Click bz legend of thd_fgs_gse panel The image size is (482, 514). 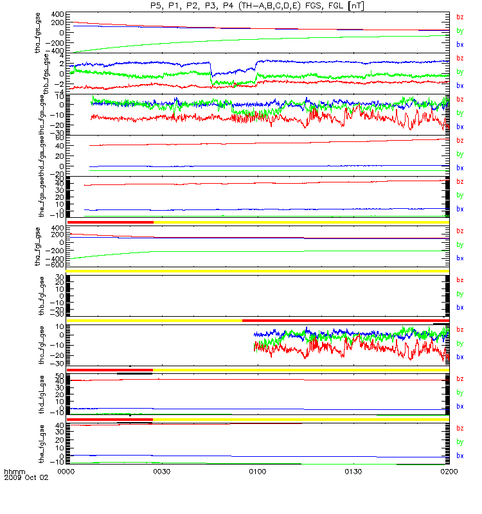pos(460,141)
